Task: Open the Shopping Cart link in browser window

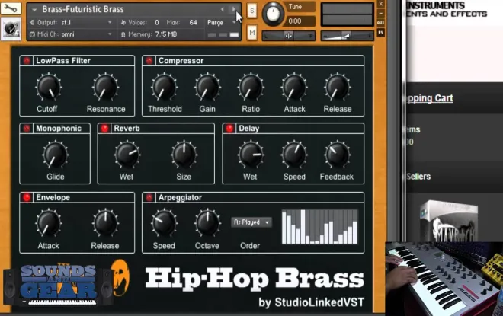Action: (428, 98)
